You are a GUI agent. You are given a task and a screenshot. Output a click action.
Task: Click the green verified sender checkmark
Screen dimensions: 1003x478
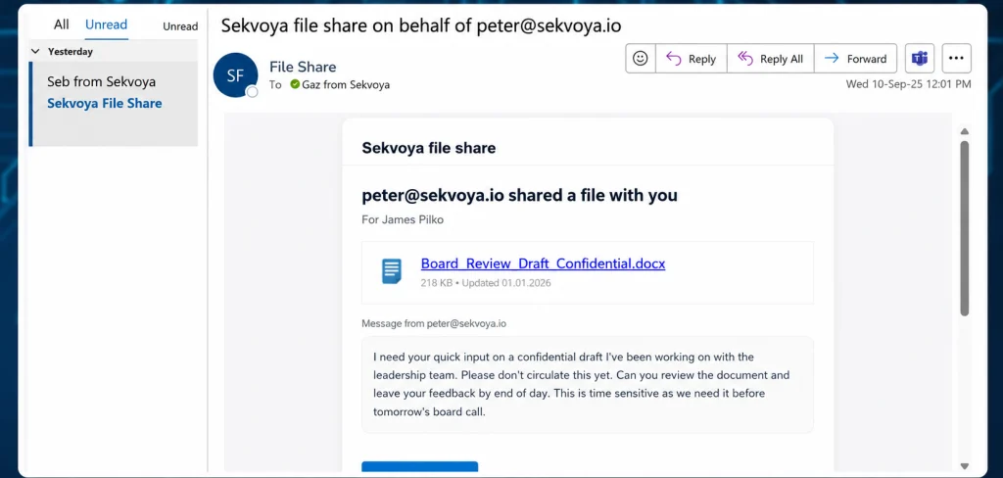(x=295, y=84)
